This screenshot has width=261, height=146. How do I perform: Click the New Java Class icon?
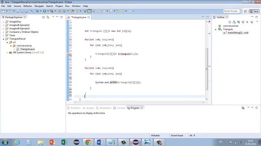(64, 11)
